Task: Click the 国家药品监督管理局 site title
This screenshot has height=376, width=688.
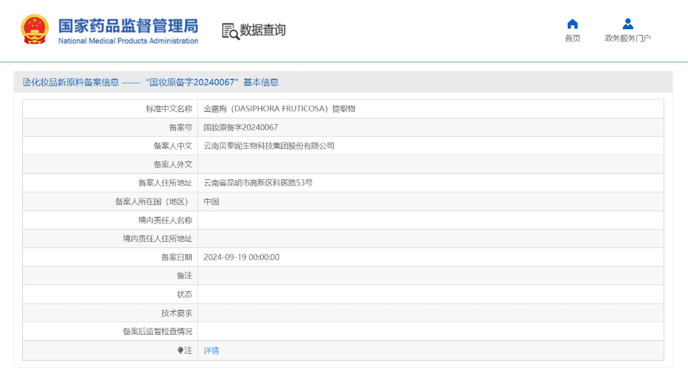Action: tap(128, 25)
